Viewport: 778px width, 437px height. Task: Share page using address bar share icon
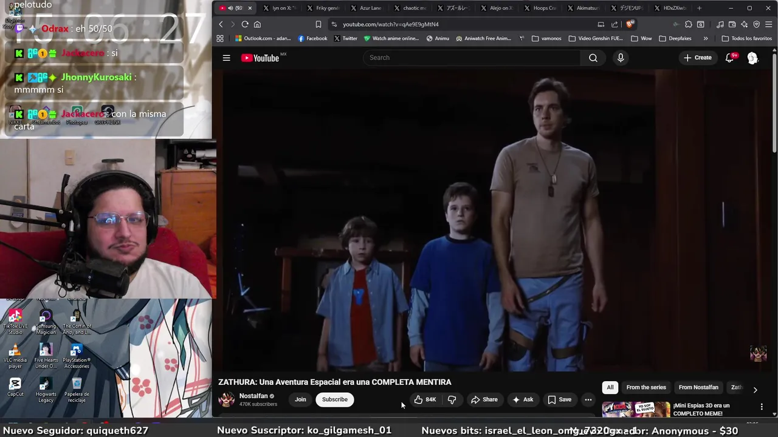click(x=614, y=24)
